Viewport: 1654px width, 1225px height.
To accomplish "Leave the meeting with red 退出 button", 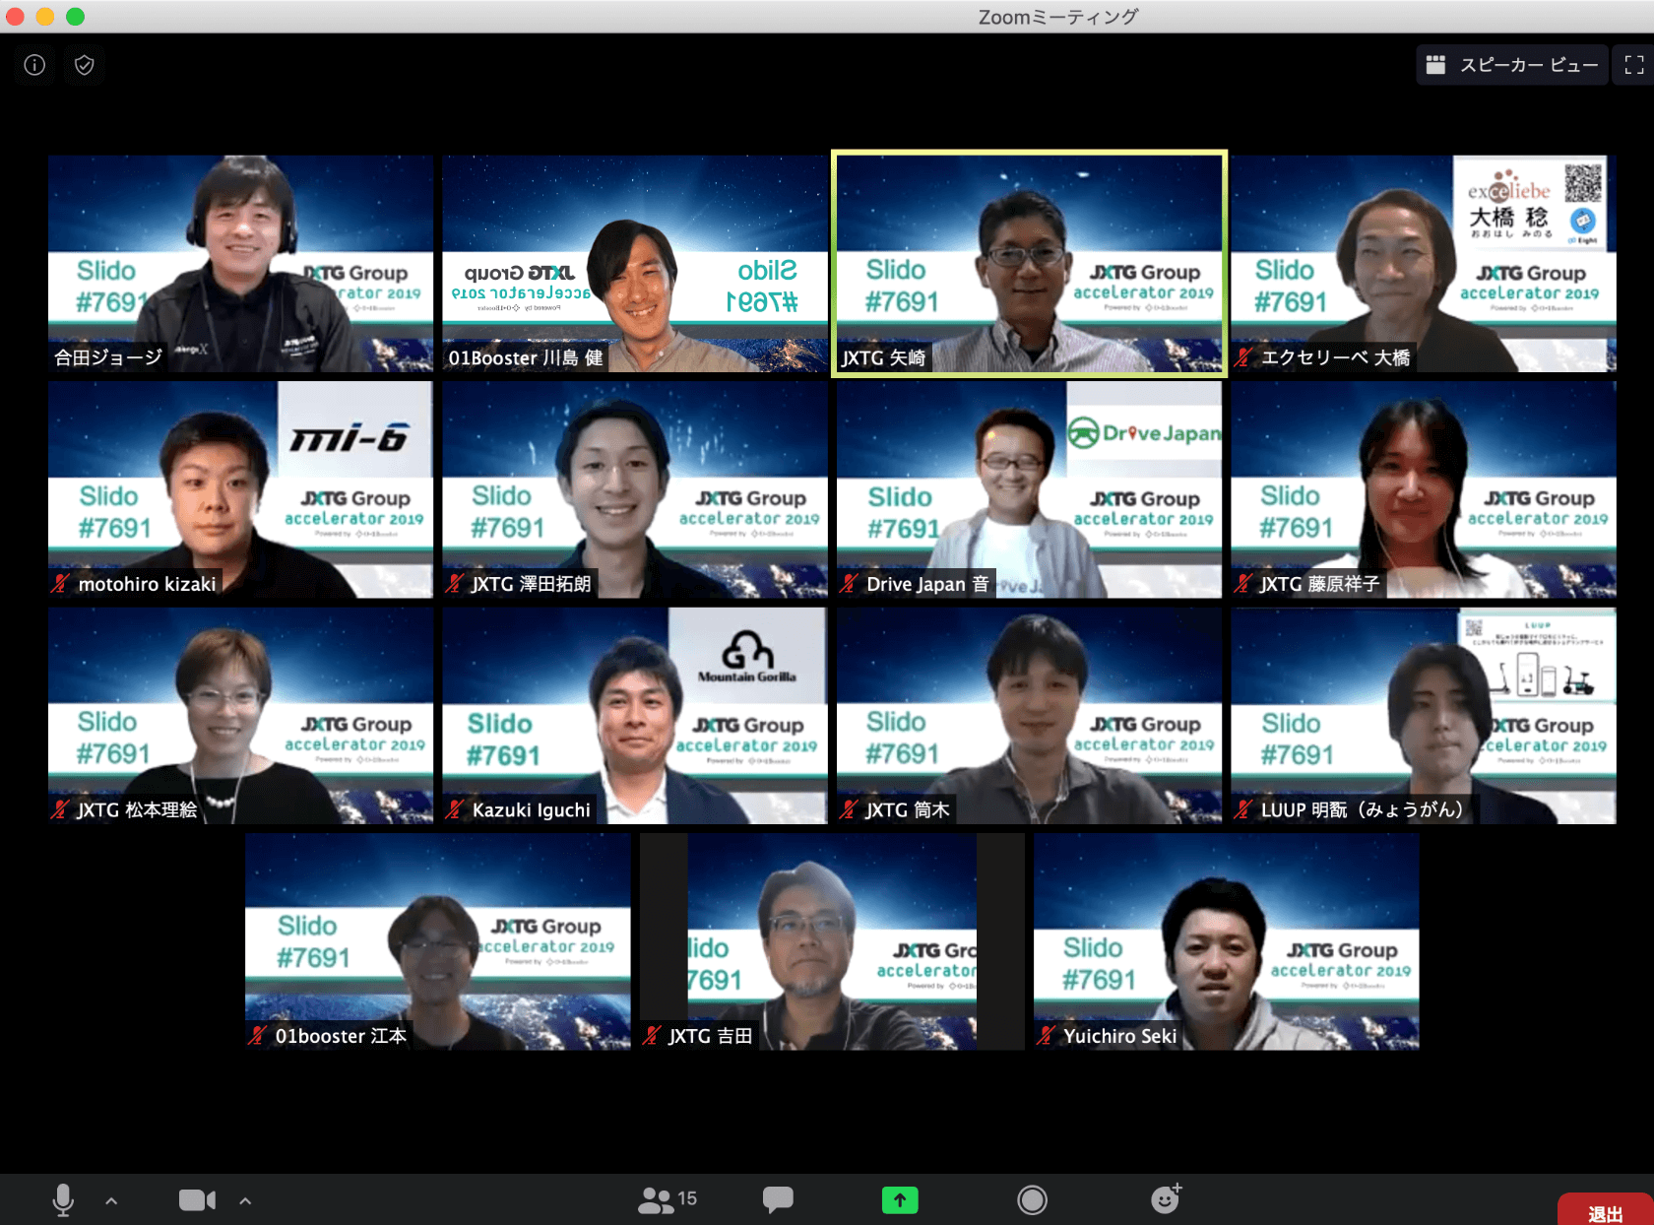I will point(1606,1210).
